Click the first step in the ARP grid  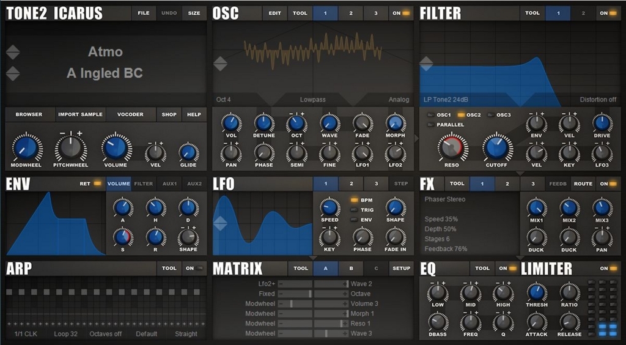point(9,292)
